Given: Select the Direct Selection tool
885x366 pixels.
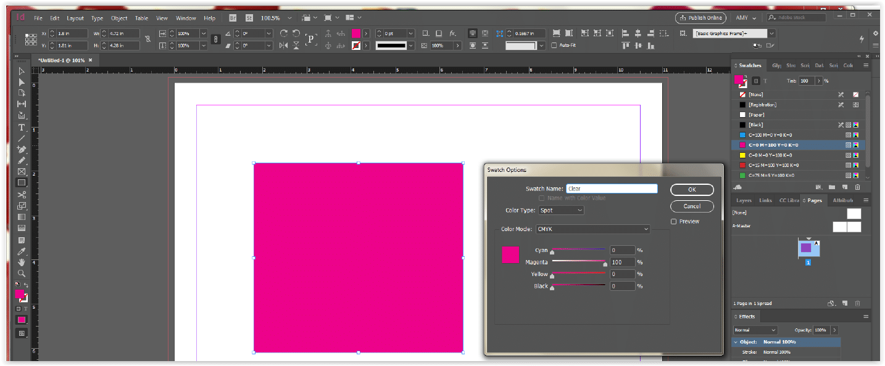Looking at the screenshot, I should pos(22,82).
